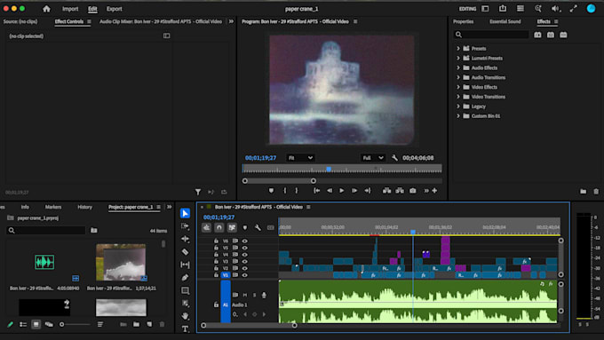Click the Extract button in Program monitor
The height and width of the screenshot is (340, 604).
click(400, 191)
